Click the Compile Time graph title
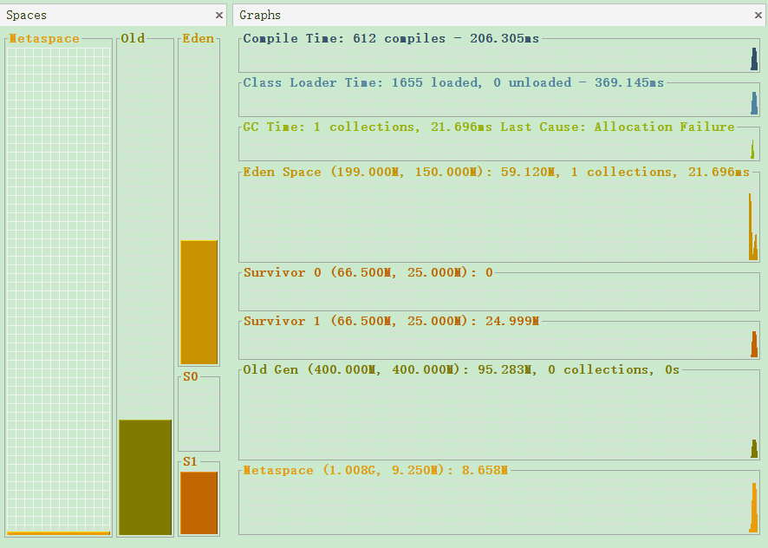The width and height of the screenshot is (768, 548). coord(391,38)
